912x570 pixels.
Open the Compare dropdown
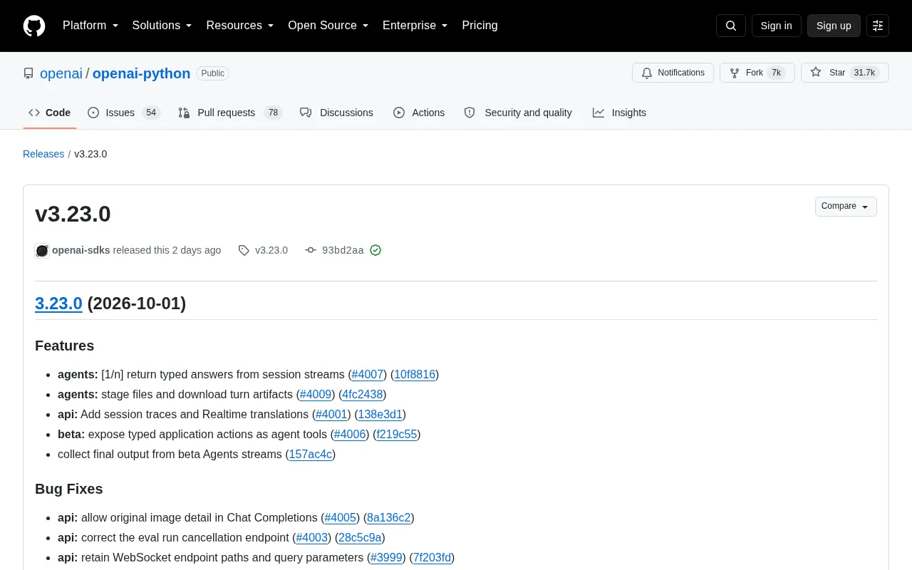click(846, 207)
